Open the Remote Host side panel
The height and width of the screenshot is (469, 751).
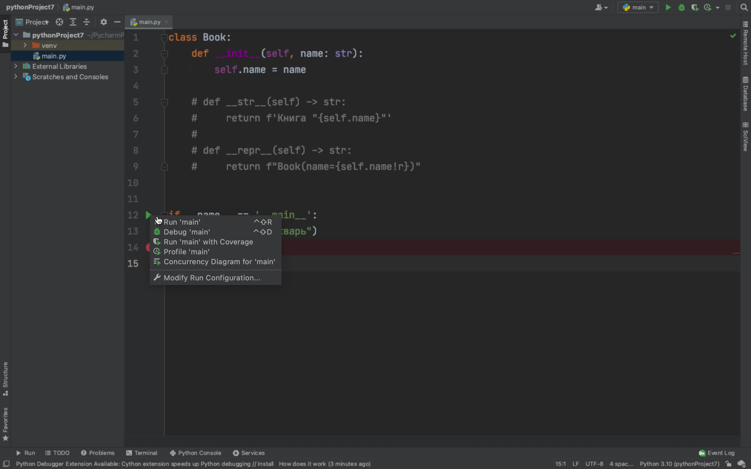click(746, 43)
